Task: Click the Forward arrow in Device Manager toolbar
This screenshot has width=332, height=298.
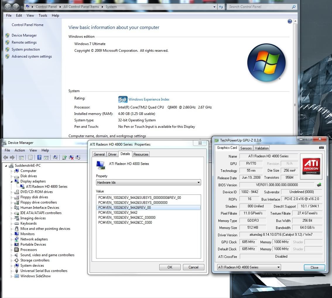Action: click(x=12, y=157)
